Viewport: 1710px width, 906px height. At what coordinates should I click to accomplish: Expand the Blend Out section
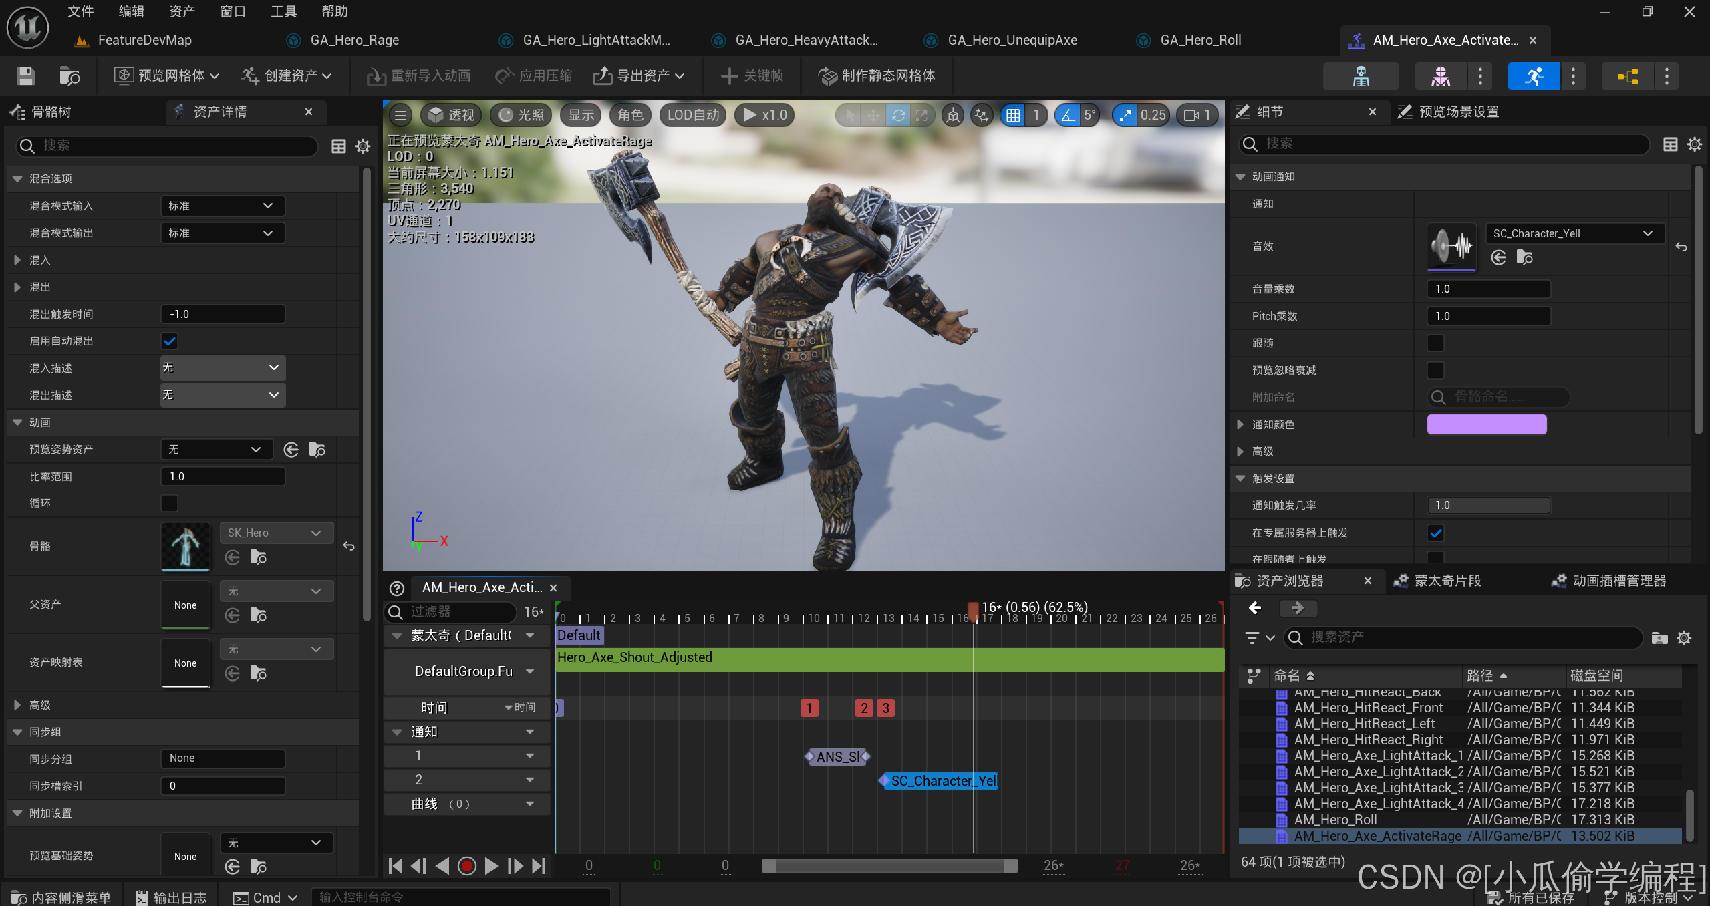[x=17, y=287]
